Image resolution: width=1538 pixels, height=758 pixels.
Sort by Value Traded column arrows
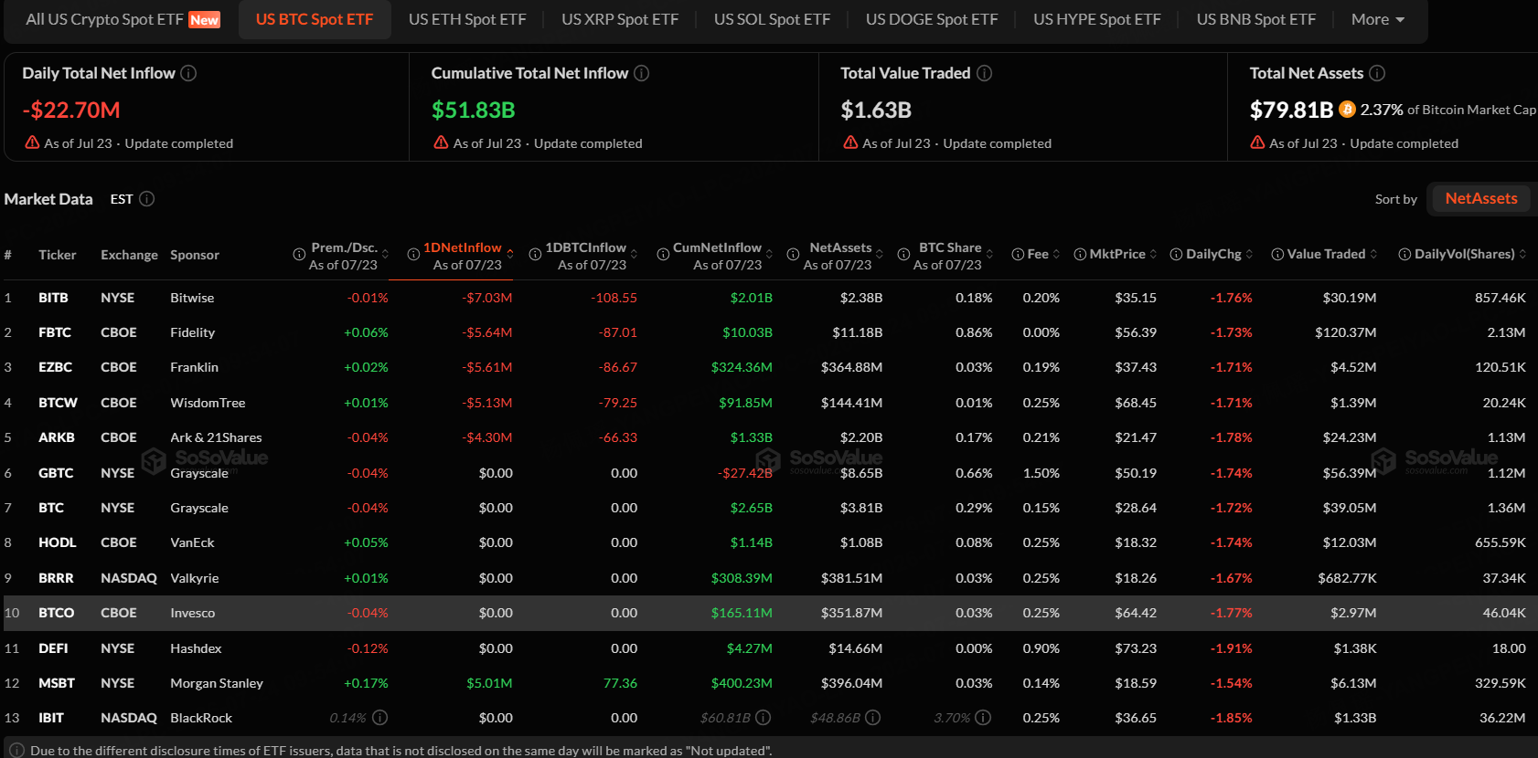point(1373,255)
